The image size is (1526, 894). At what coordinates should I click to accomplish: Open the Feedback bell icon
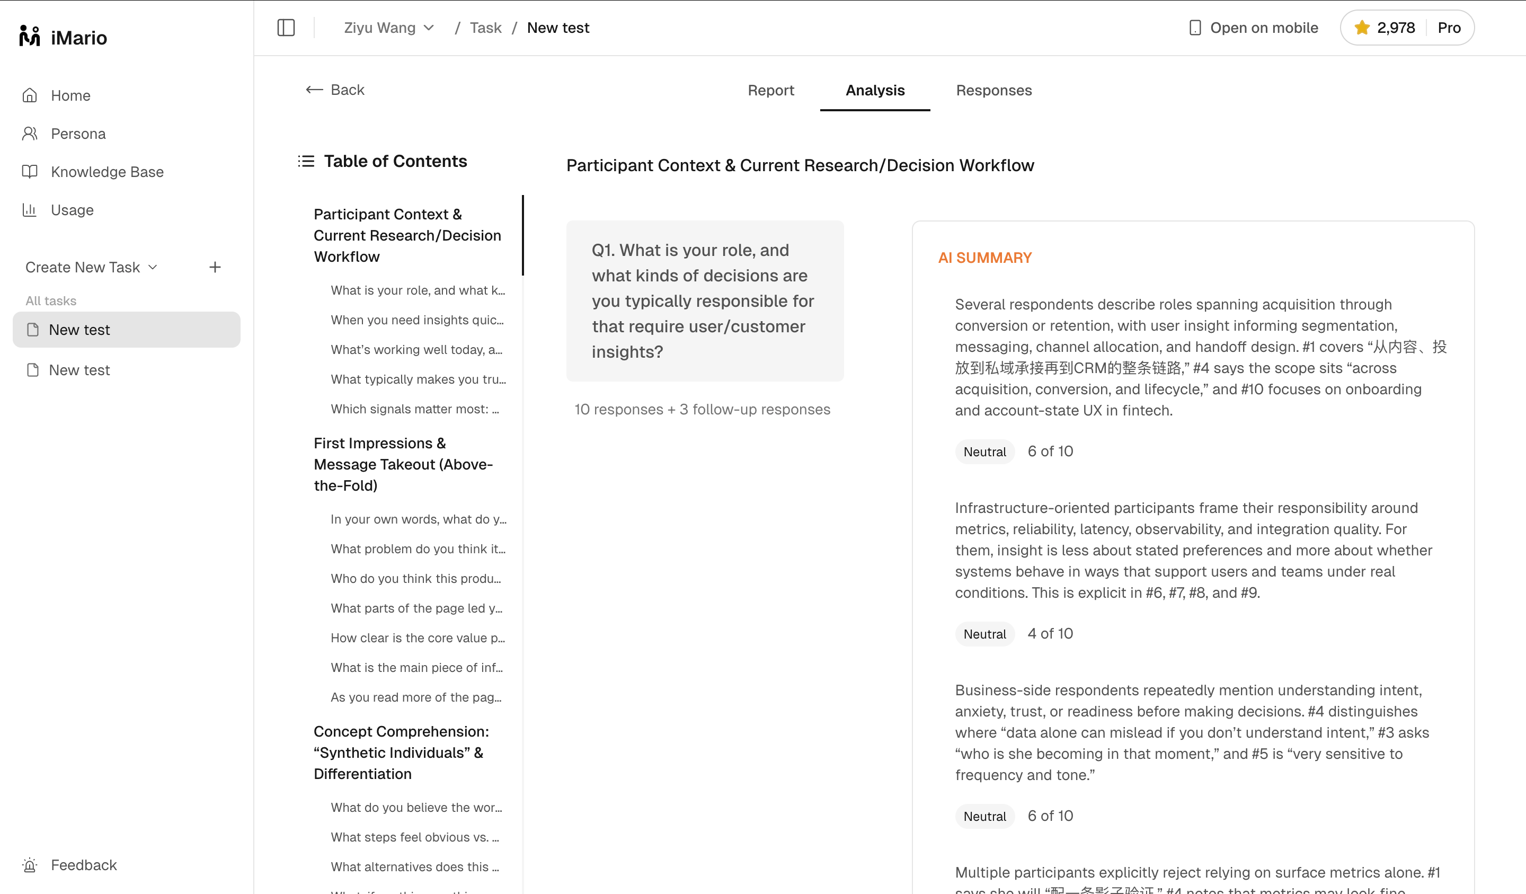(30, 865)
